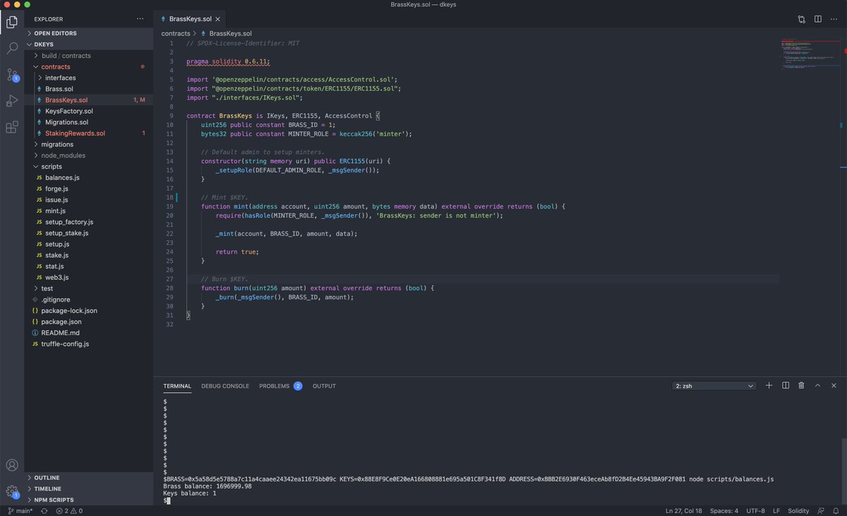Viewport: 847px width, 516px height.
Task: Open the Accounts icon in activity bar
Action: tap(12, 465)
